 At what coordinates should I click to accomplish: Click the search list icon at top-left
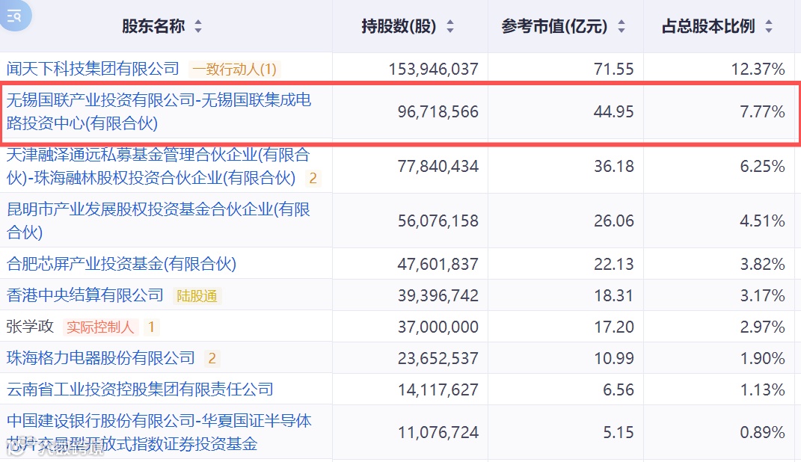[x=14, y=15]
